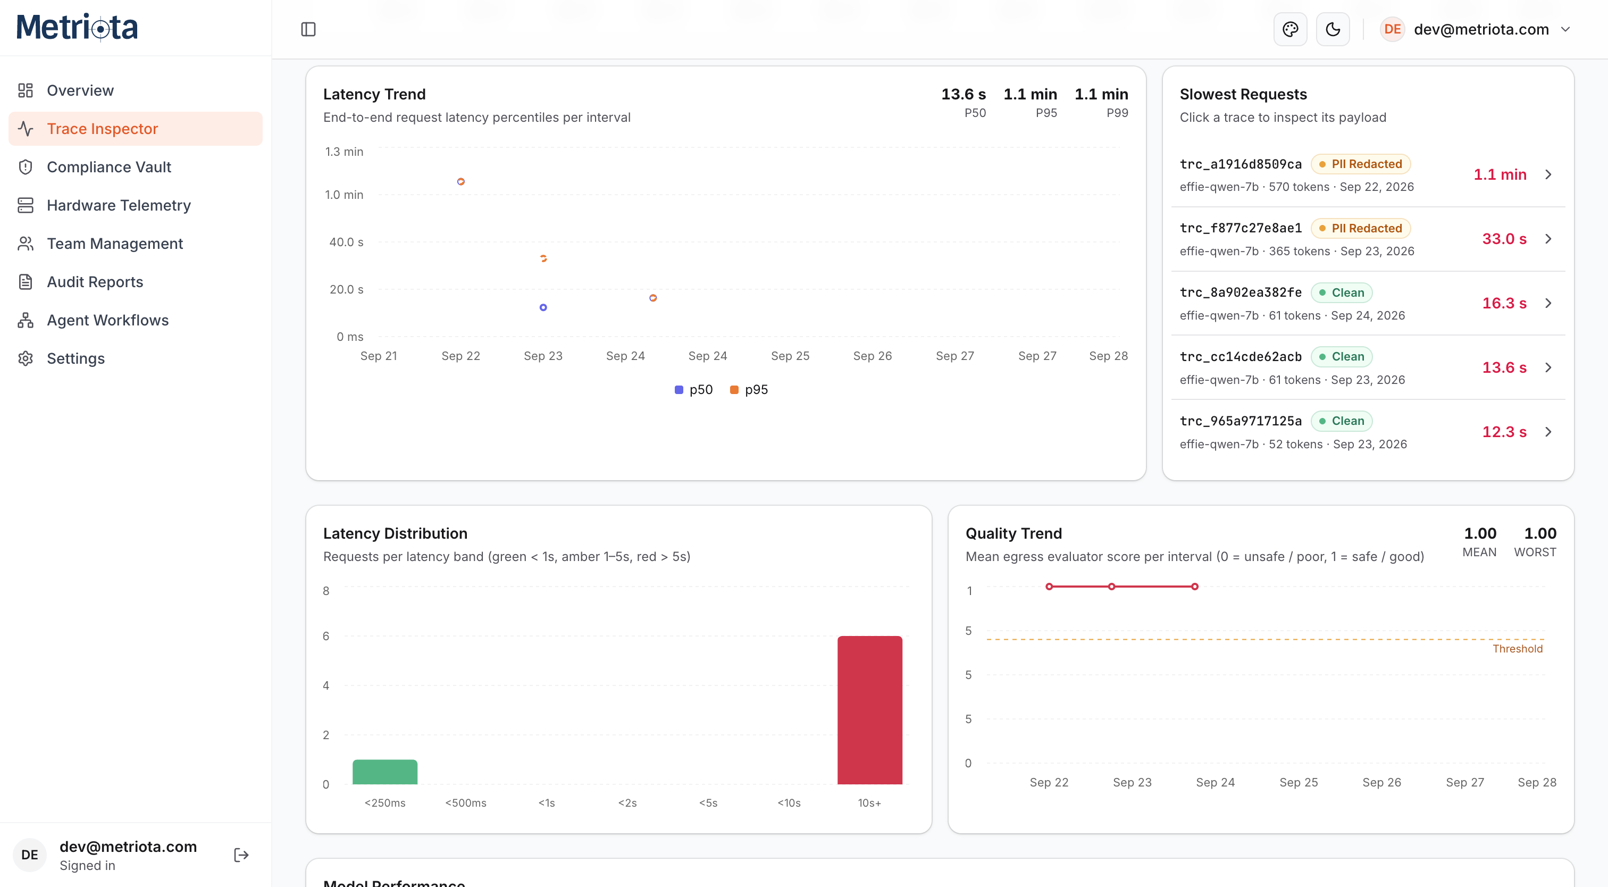Image resolution: width=1608 pixels, height=887 pixels.
Task: Navigate to Team Management
Action: tap(136, 244)
